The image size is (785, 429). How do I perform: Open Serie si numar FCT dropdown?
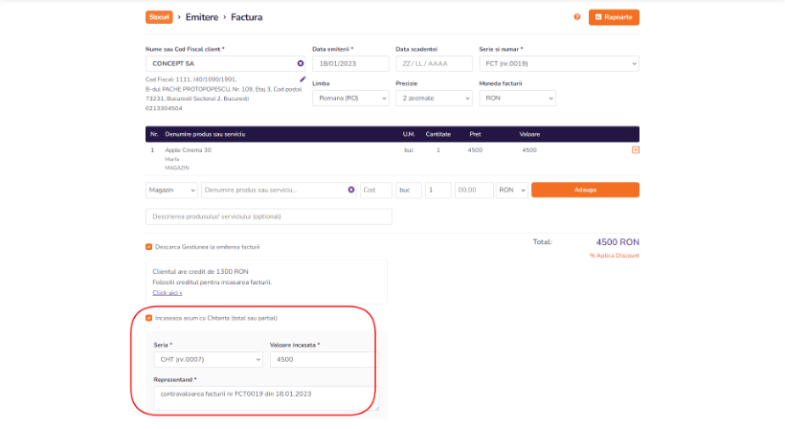[x=559, y=63]
